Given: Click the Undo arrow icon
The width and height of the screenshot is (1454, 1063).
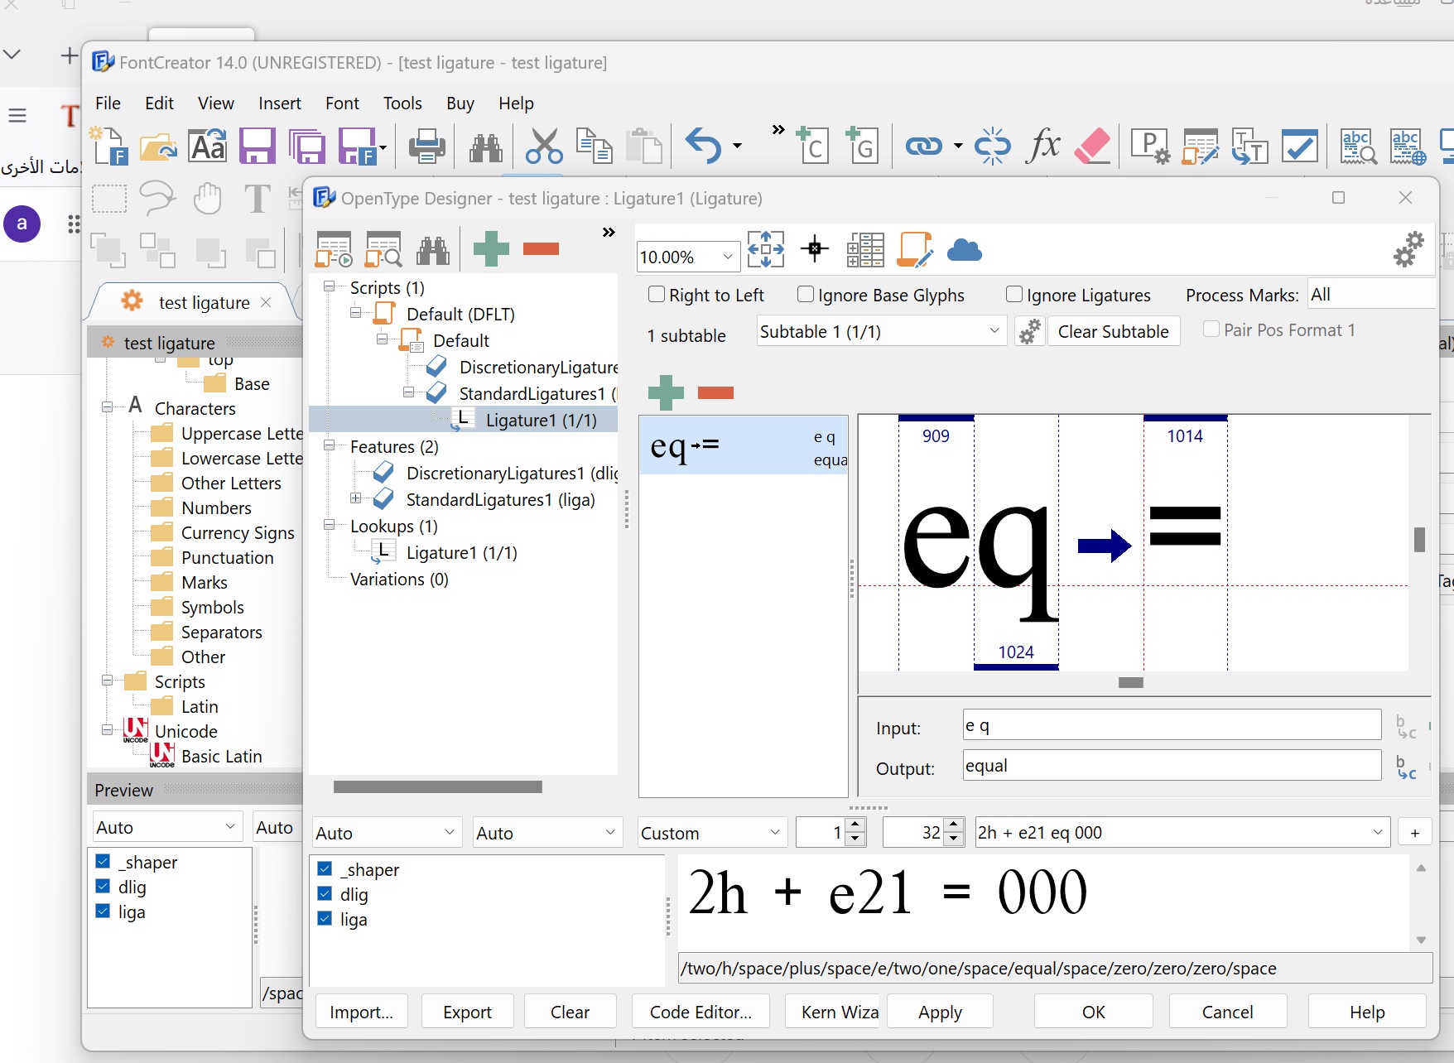Looking at the screenshot, I should coord(703,146).
